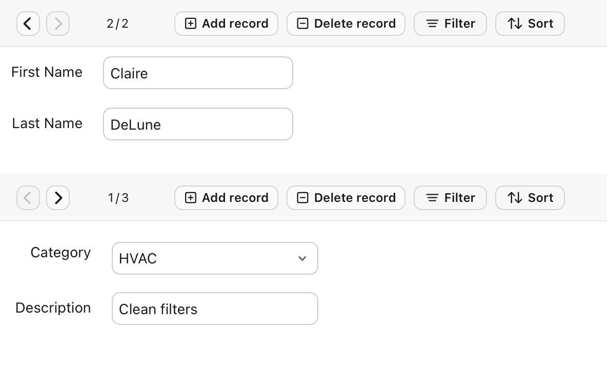609x370 pixels.
Task: Click the record counter showing 1/3
Action: (117, 198)
